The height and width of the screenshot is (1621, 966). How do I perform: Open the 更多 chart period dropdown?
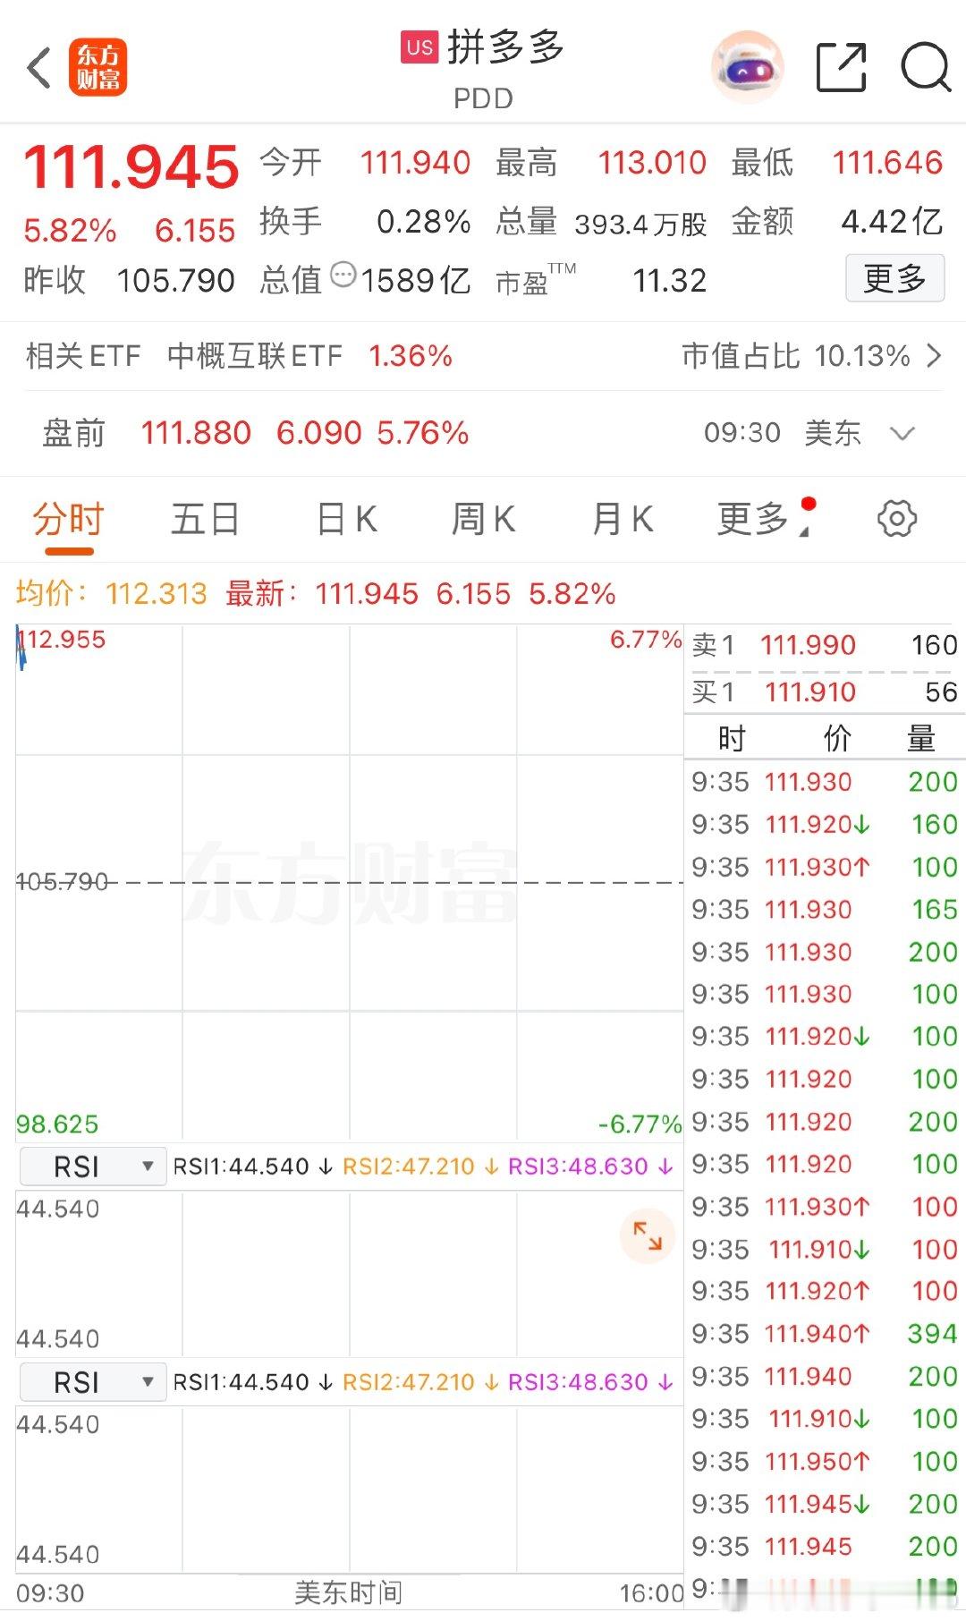point(766,519)
